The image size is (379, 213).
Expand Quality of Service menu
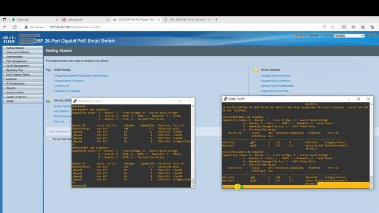pyautogui.click(x=23, y=97)
